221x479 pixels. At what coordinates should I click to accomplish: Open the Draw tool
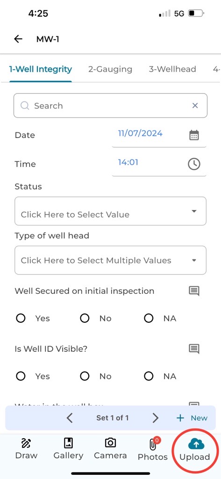coord(26,449)
